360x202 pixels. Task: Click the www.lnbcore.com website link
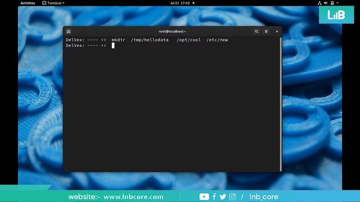[x=133, y=197]
